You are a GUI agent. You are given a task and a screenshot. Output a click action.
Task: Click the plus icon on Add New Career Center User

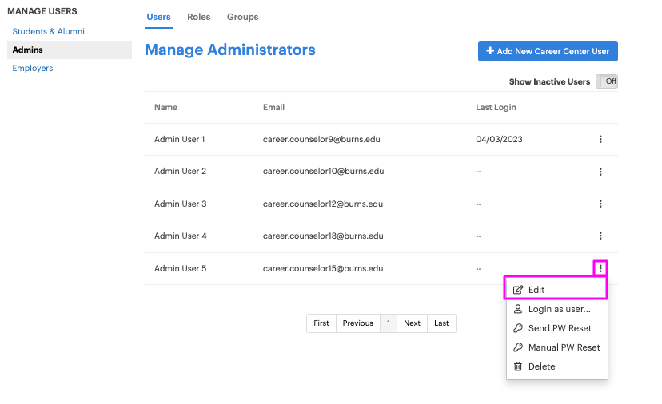tap(490, 51)
